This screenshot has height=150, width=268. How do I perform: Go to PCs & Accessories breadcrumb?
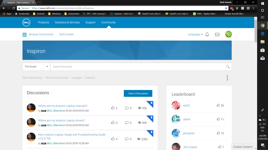[x=57, y=78]
